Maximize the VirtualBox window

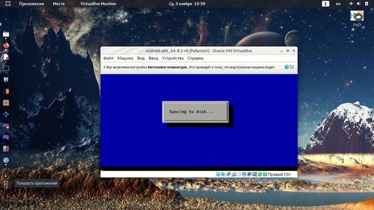tap(288, 51)
